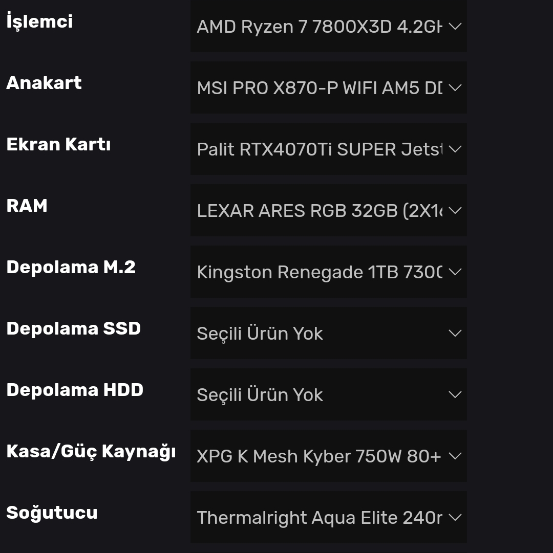Click the chevron next to MSI PRO X870-P
553x553 pixels.
point(455,87)
